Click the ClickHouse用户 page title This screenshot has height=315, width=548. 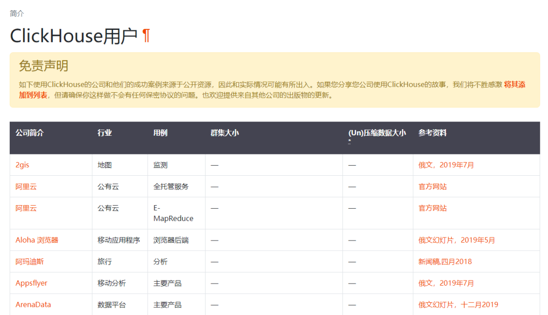point(74,36)
